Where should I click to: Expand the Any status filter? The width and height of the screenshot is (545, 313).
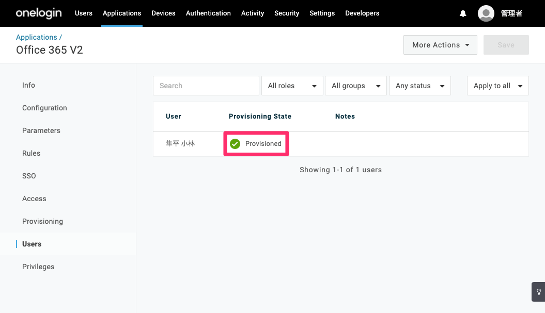pyautogui.click(x=419, y=86)
